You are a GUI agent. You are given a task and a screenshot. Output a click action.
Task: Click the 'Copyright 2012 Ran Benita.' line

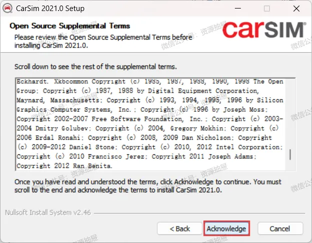64,165
